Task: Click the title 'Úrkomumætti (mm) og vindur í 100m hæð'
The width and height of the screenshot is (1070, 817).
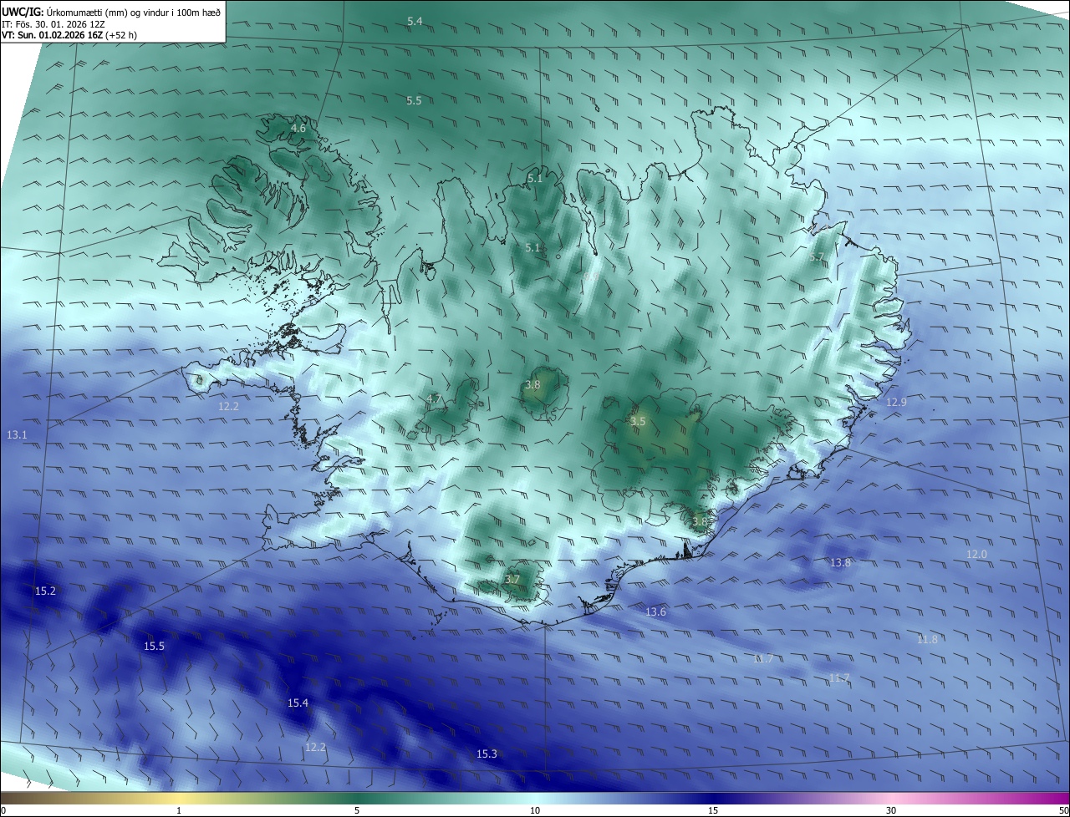Action: click(x=133, y=11)
